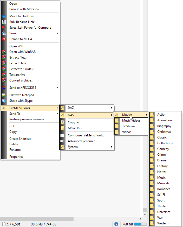
Task: Expand the Send To submenu arrow
Action: click(57, 114)
